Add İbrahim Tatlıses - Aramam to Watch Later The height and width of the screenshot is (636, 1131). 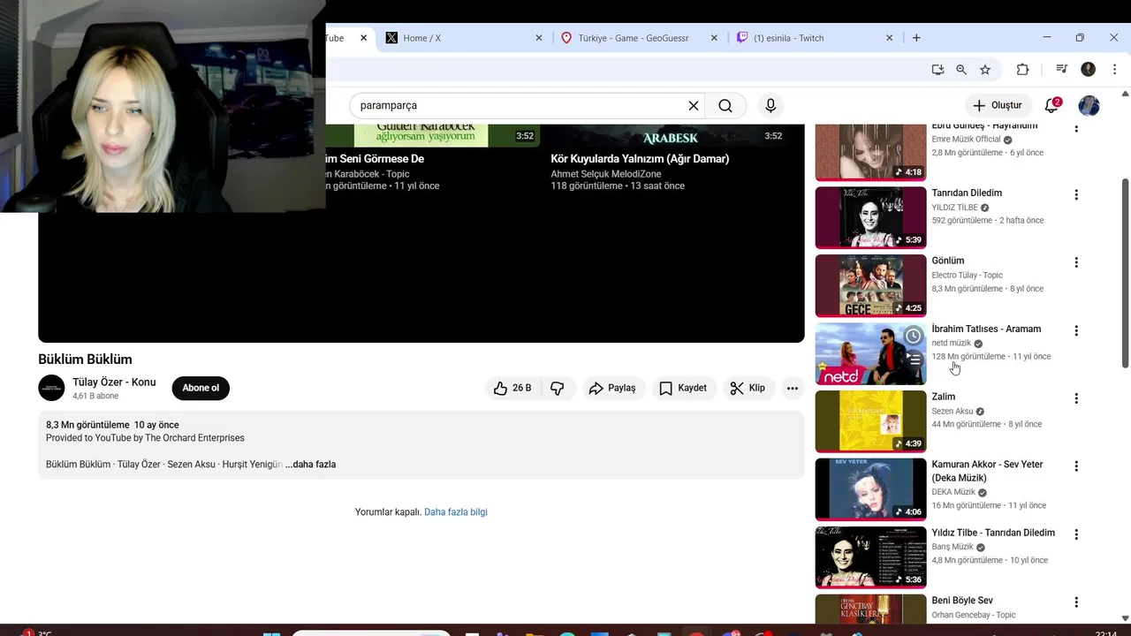[914, 337]
